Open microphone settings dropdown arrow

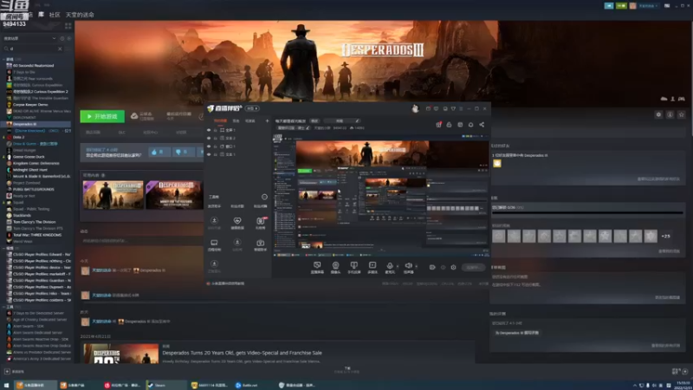(x=398, y=267)
